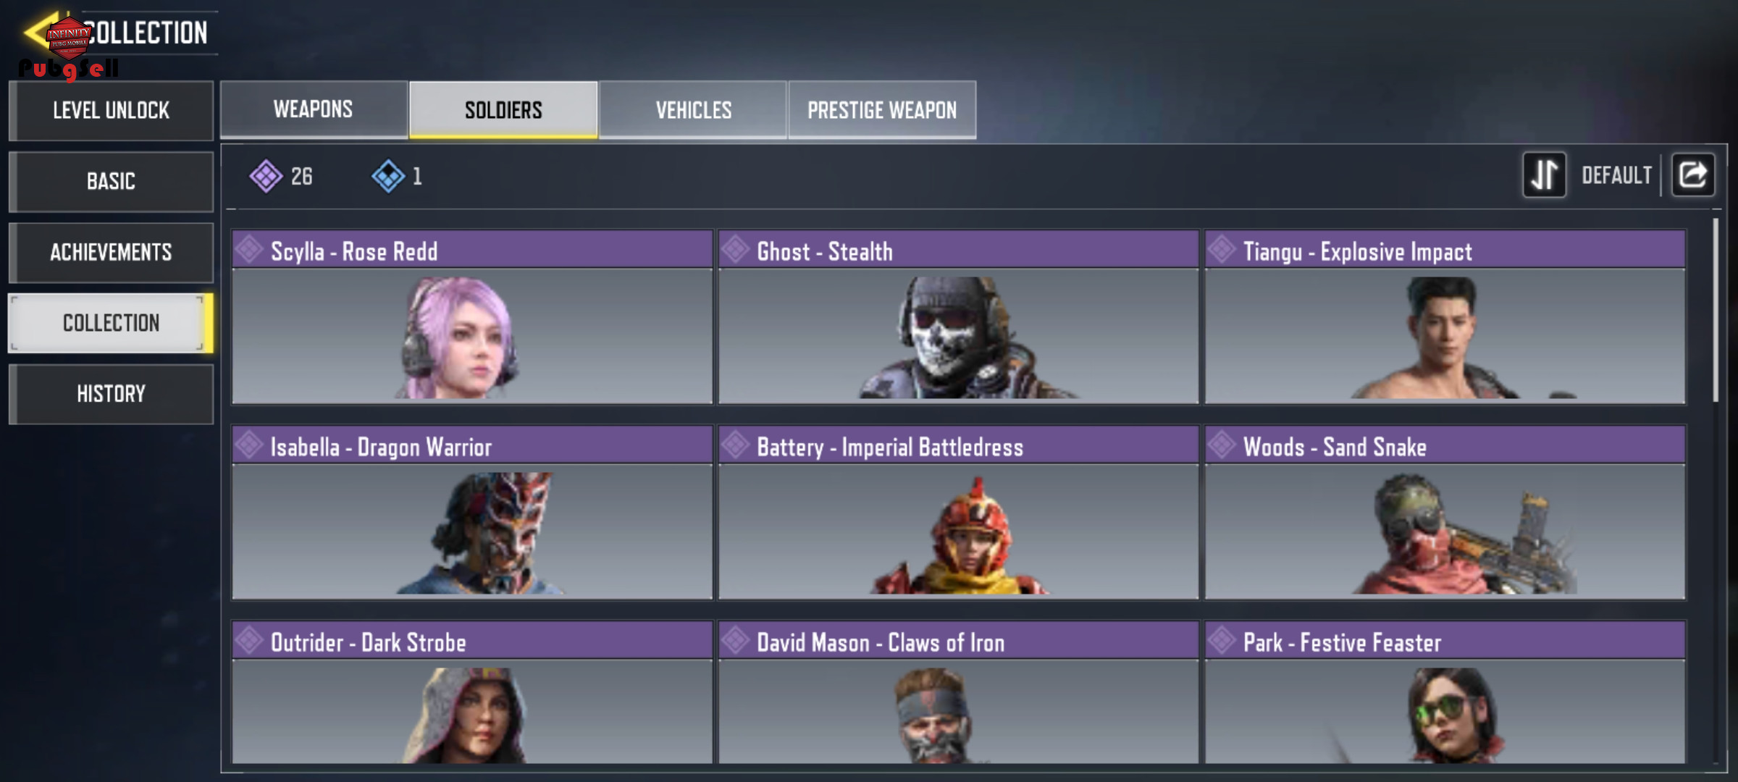Open the DEFAULT sort dropdown

1616,175
